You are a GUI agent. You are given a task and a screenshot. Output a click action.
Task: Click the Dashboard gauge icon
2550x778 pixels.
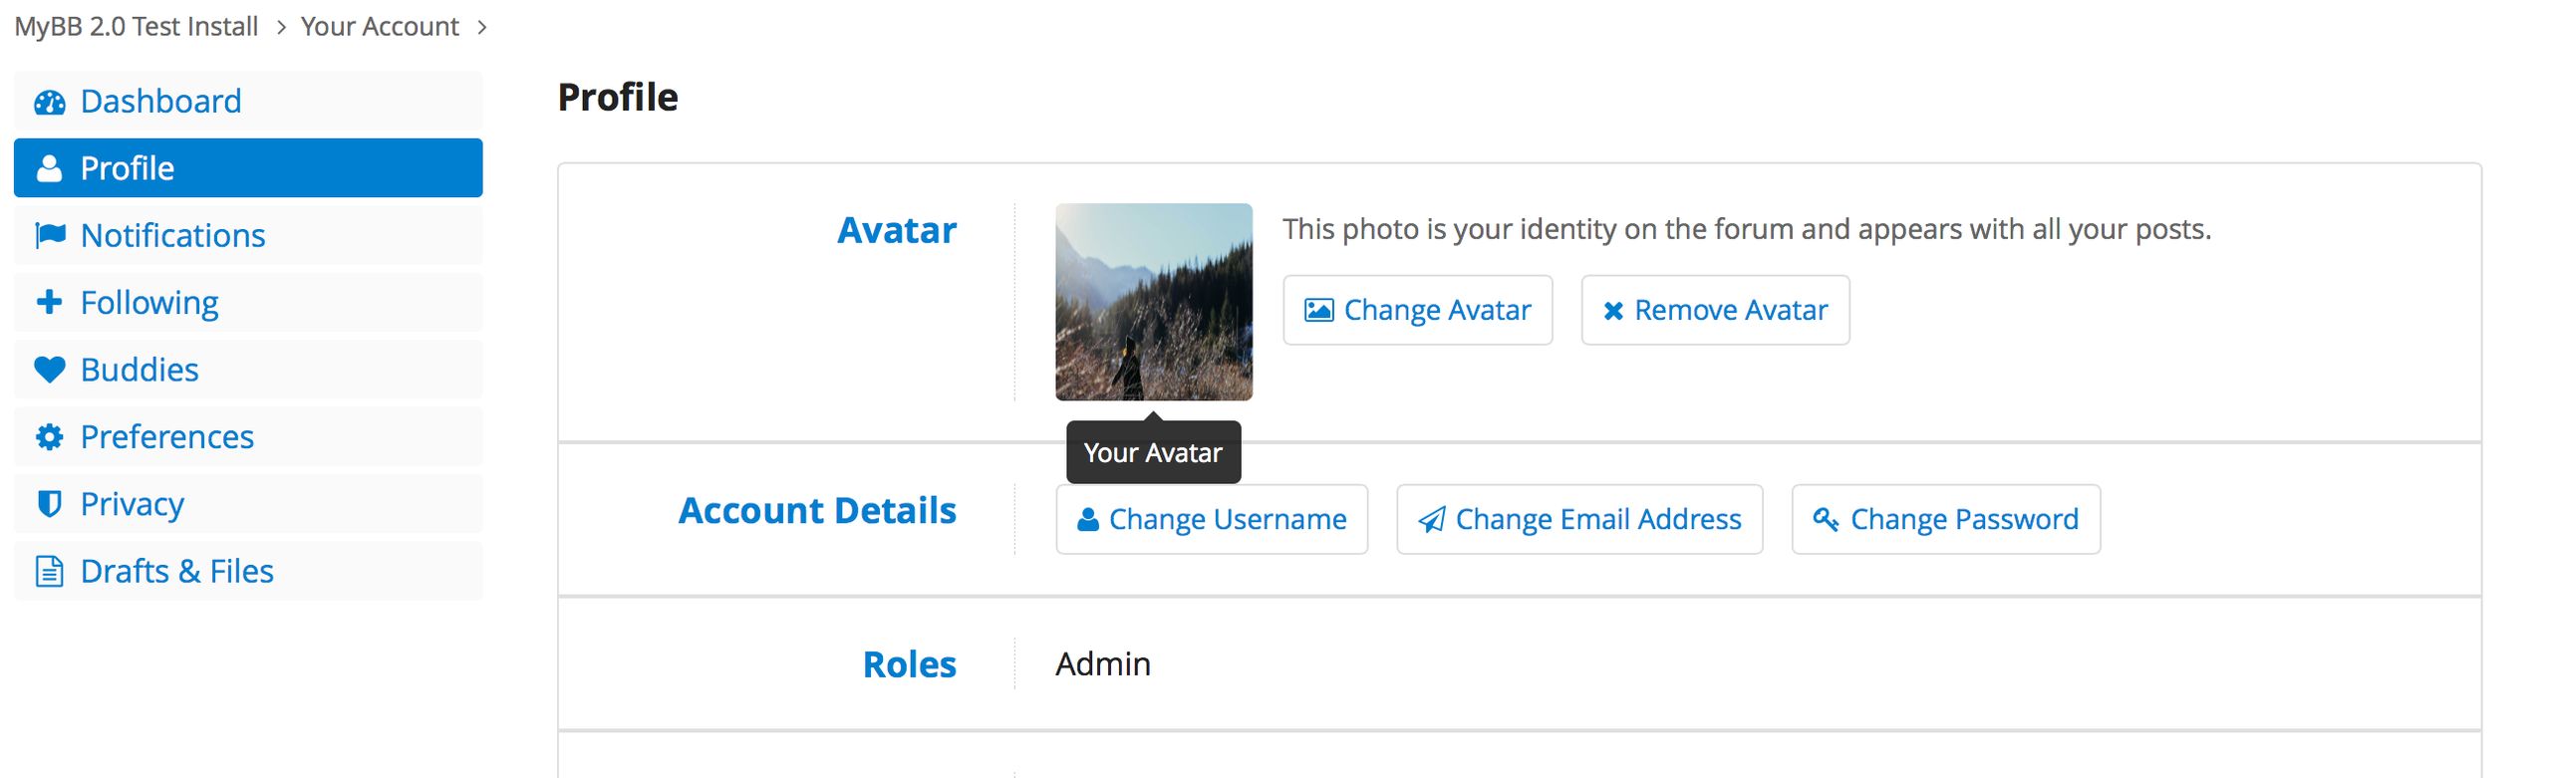pos(50,102)
